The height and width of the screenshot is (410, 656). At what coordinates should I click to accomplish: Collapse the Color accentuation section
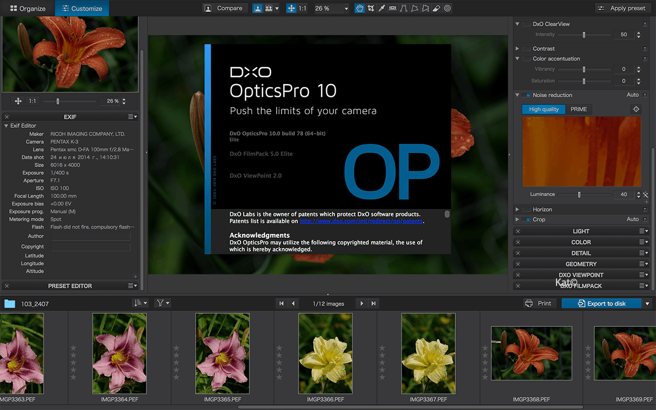[x=517, y=58]
